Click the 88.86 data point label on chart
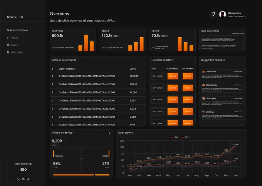 (236, 144)
